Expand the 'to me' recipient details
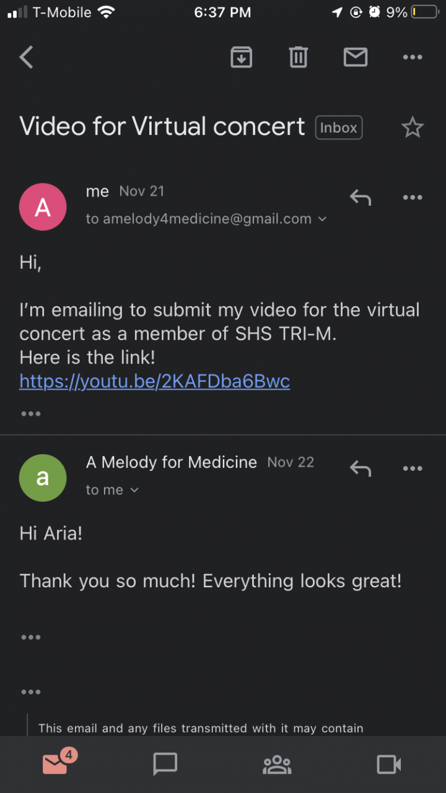 (x=134, y=490)
